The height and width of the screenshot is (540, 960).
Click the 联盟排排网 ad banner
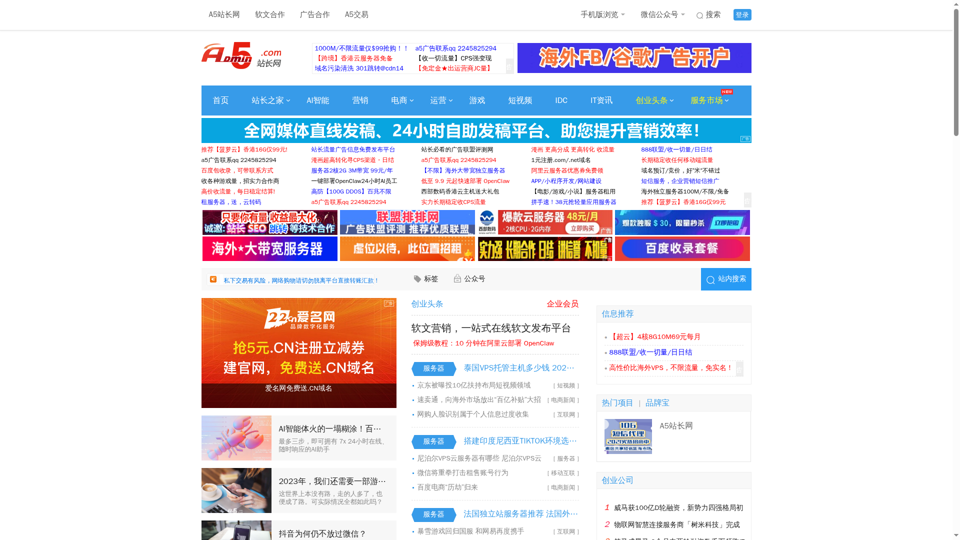tap(407, 222)
